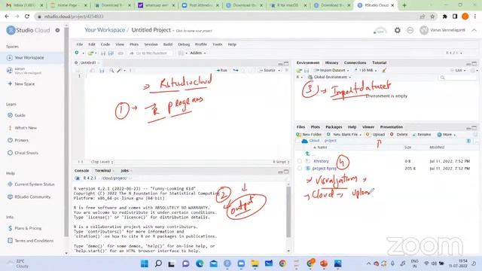Viewport: 482px width, 271px height.
Task: Open the Session menu
Action: click(x=151, y=44)
